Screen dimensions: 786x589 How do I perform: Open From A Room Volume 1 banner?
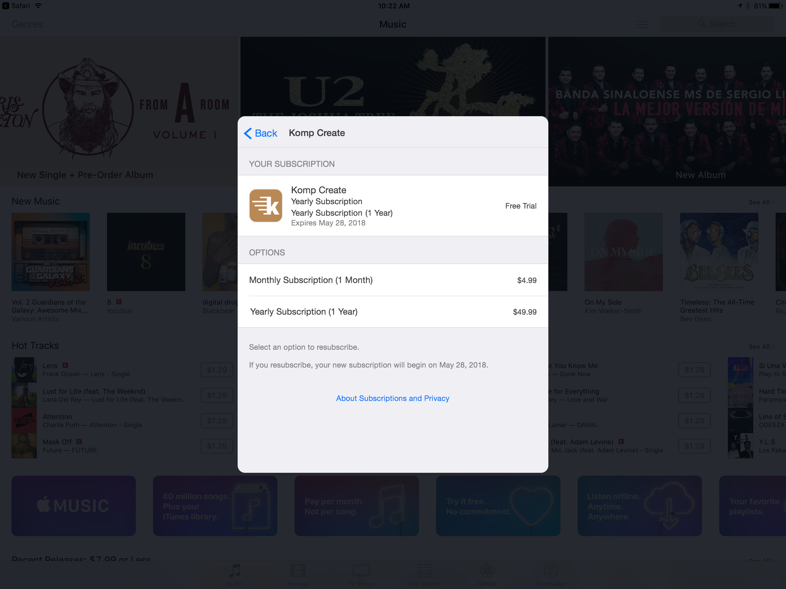coord(119,112)
